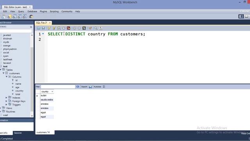Collapse the customers table node
This screenshot has height=141, width=250.
point(4,73)
